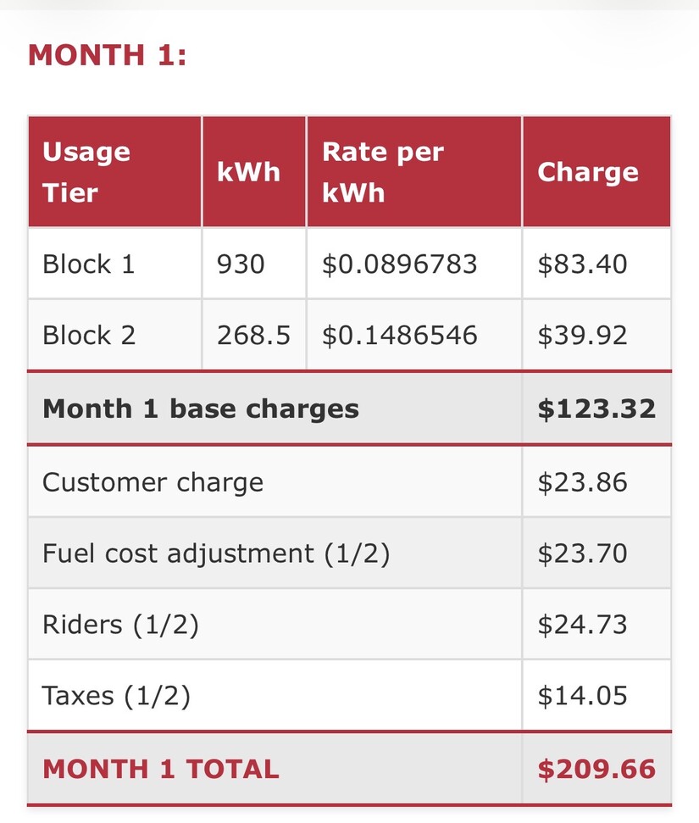Click the 268.5 kWh value

tap(254, 335)
